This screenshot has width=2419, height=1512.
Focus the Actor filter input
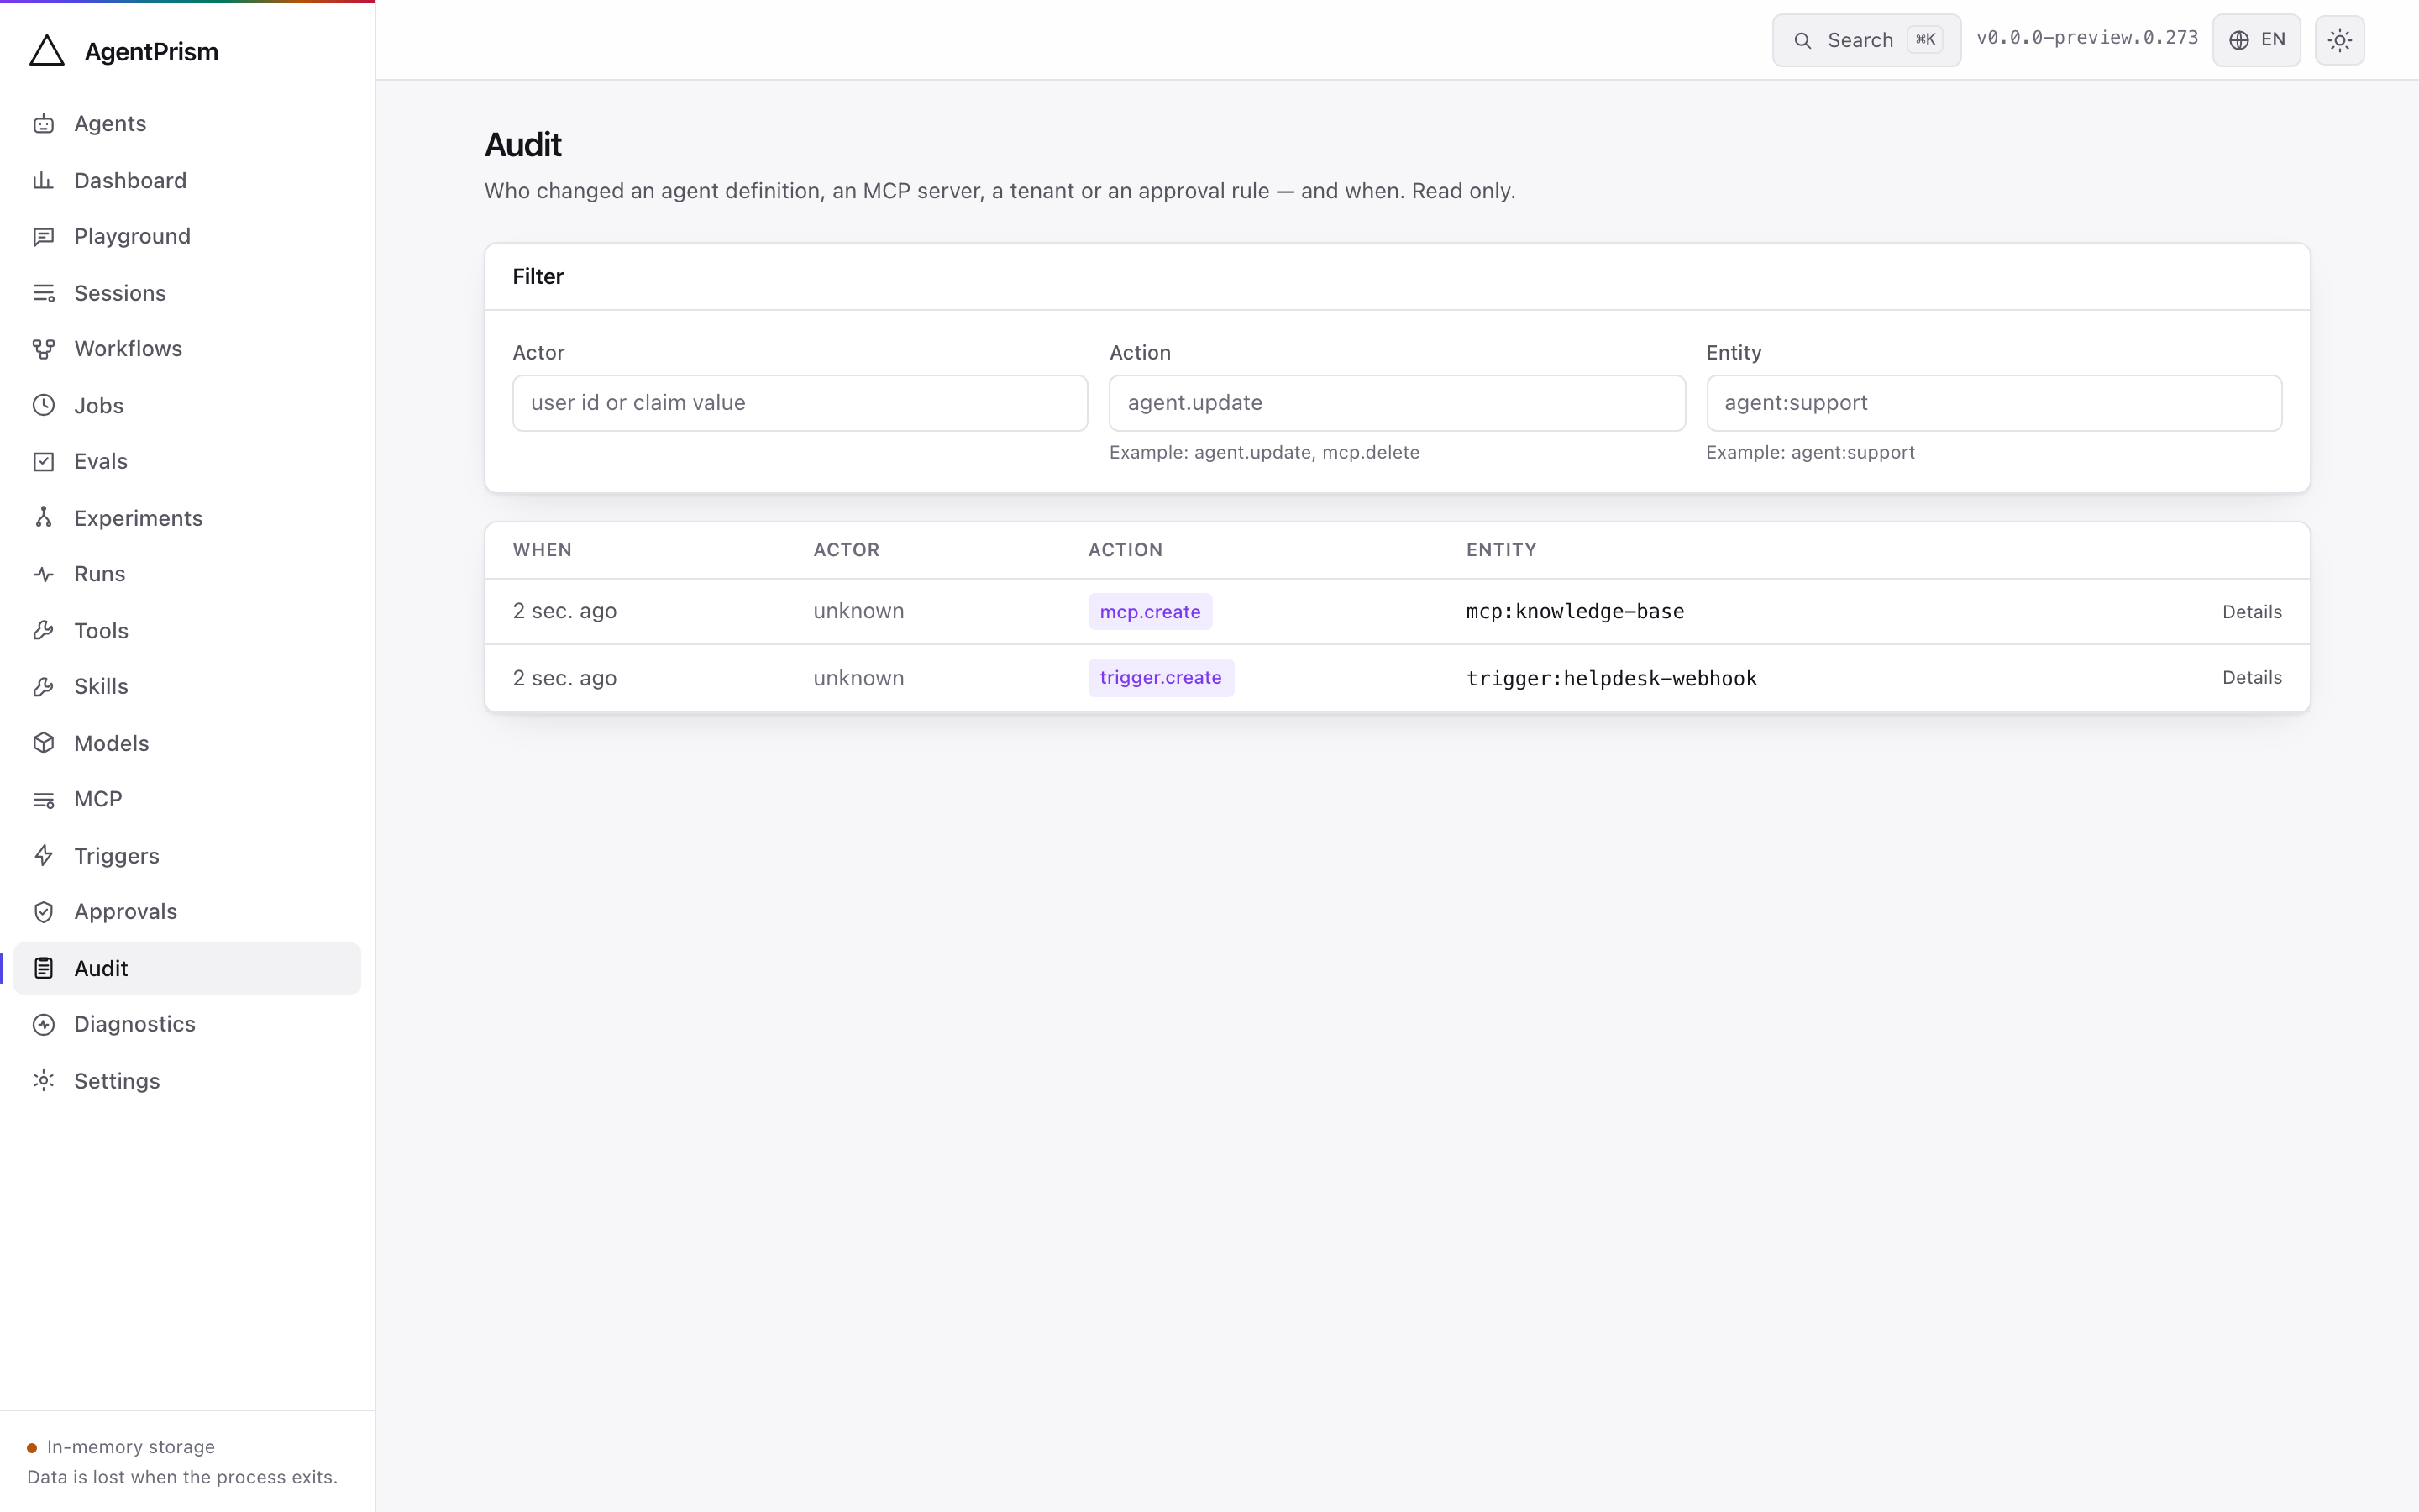coord(800,403)
